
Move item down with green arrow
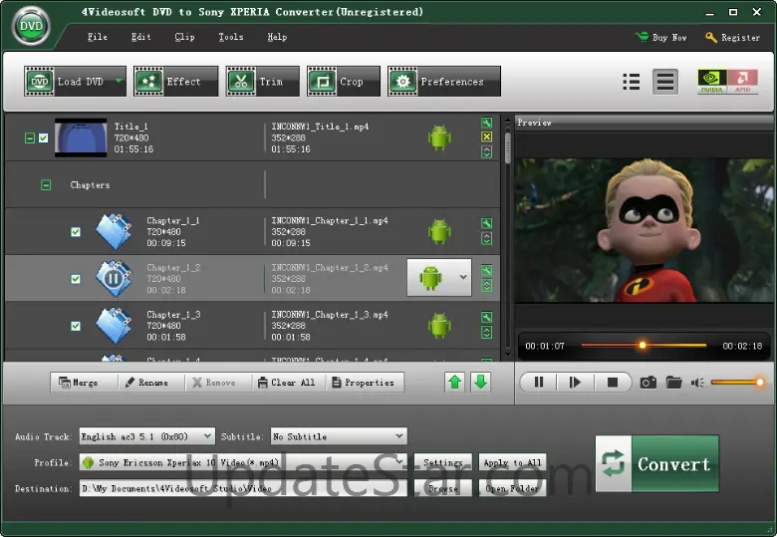pyautogui.click(x=481, y=382)
